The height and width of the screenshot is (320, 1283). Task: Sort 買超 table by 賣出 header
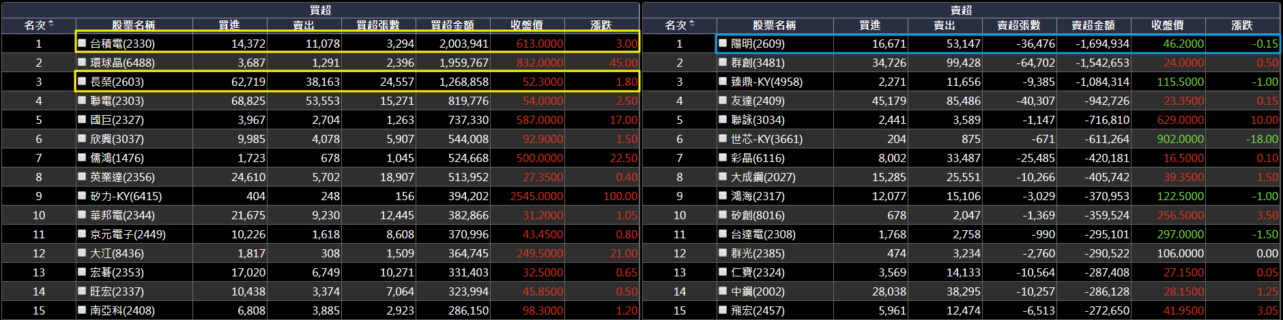click(304, 25)
